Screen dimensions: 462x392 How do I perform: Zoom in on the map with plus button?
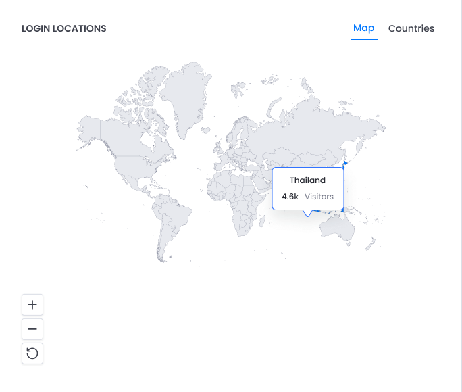click(x=32, y=304)
